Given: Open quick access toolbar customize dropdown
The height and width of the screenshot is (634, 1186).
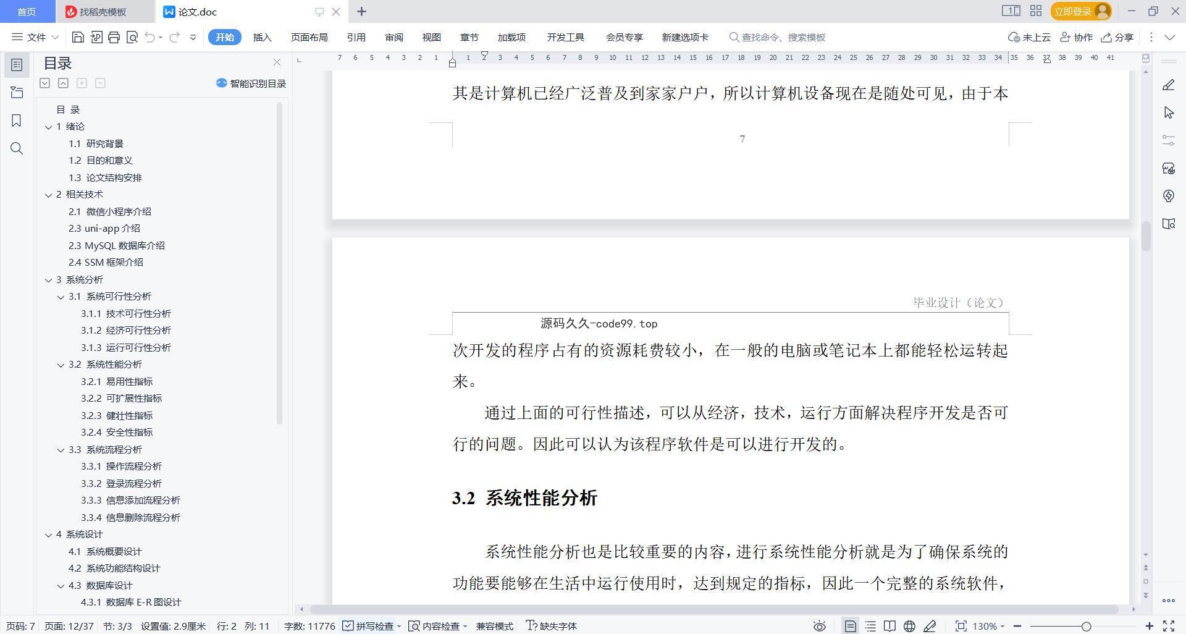Looking at the screenshot, I should (x=193, y=37).
